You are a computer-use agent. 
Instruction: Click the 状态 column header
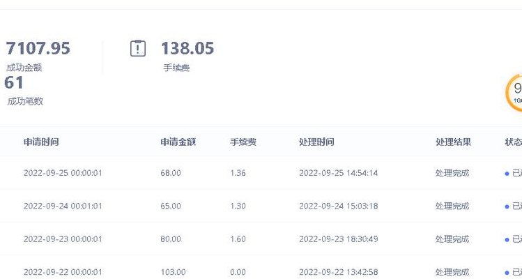click(514, 142)
